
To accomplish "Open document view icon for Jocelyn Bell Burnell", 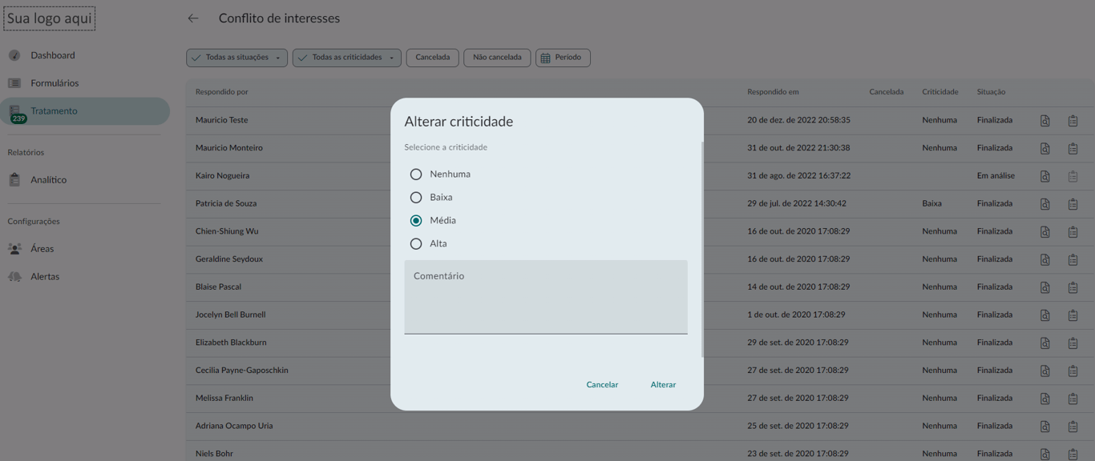I will pos(1045,315).
